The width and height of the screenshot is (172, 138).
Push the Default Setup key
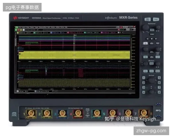point(158,43)
